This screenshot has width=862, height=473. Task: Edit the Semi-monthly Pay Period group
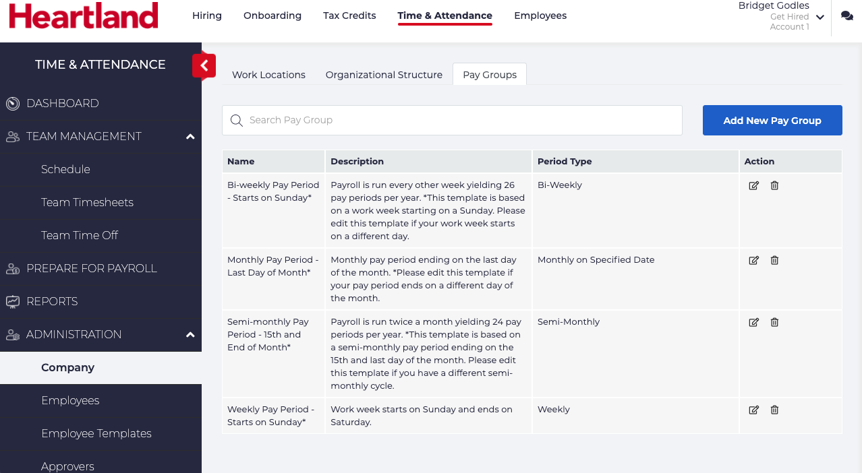[x=754, y=322]
